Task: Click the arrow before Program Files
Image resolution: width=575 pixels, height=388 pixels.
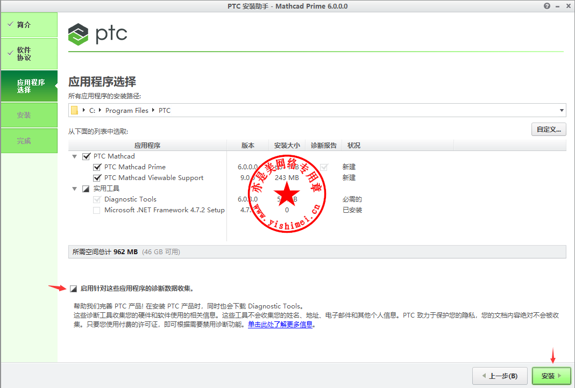Action: pyautogui.click(x=100, y=110)
